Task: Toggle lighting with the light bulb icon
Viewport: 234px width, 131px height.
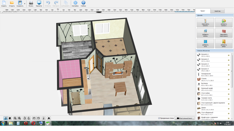Action: pos(44,118)
